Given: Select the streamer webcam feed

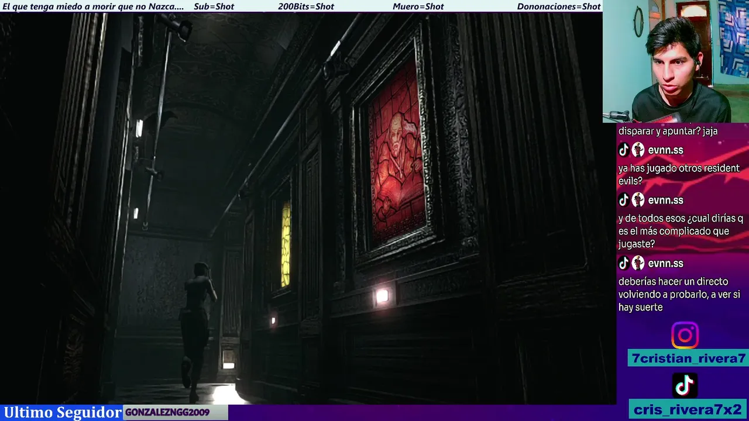Looking at the screenshot, I should pos(676,61).
